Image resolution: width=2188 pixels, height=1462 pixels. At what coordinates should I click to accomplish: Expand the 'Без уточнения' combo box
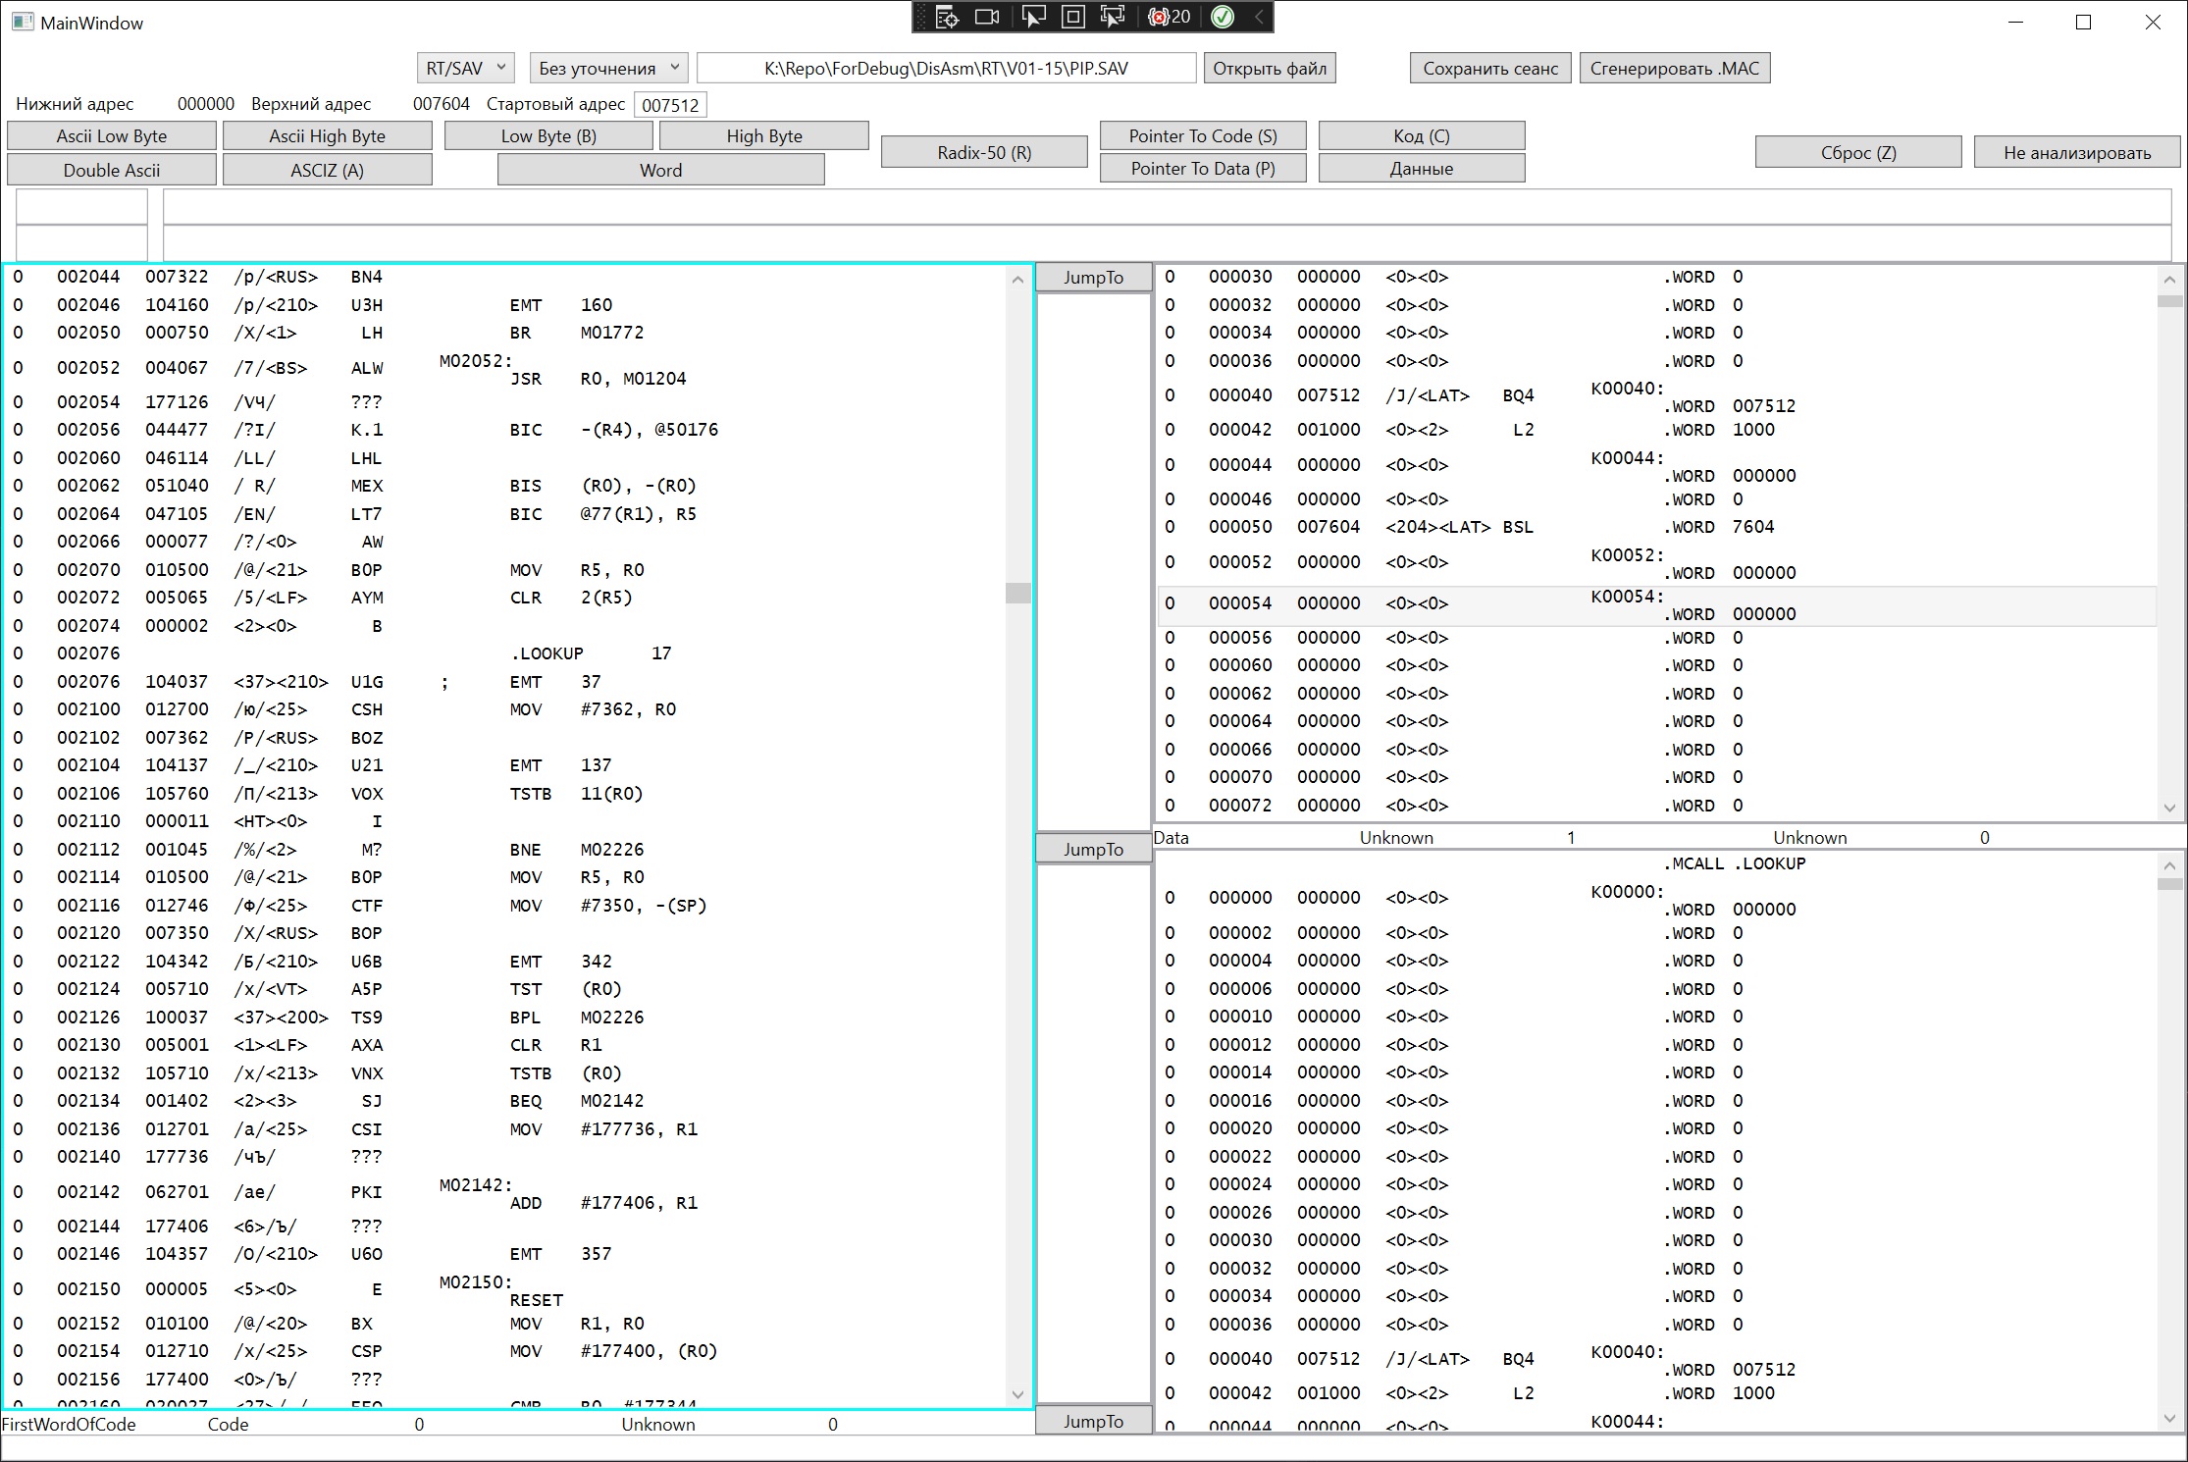point(608,68)
